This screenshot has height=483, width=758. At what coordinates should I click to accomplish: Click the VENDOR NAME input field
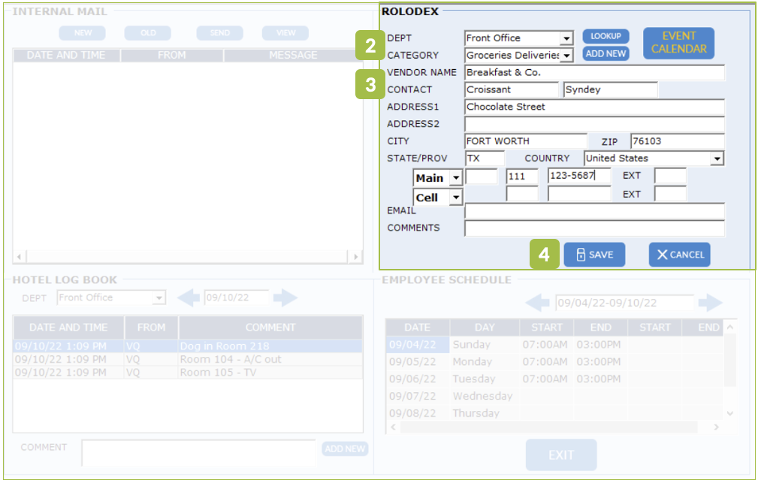click(593, 73)
